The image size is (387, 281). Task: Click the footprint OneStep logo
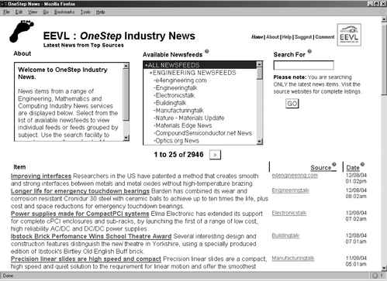point(22,31)
